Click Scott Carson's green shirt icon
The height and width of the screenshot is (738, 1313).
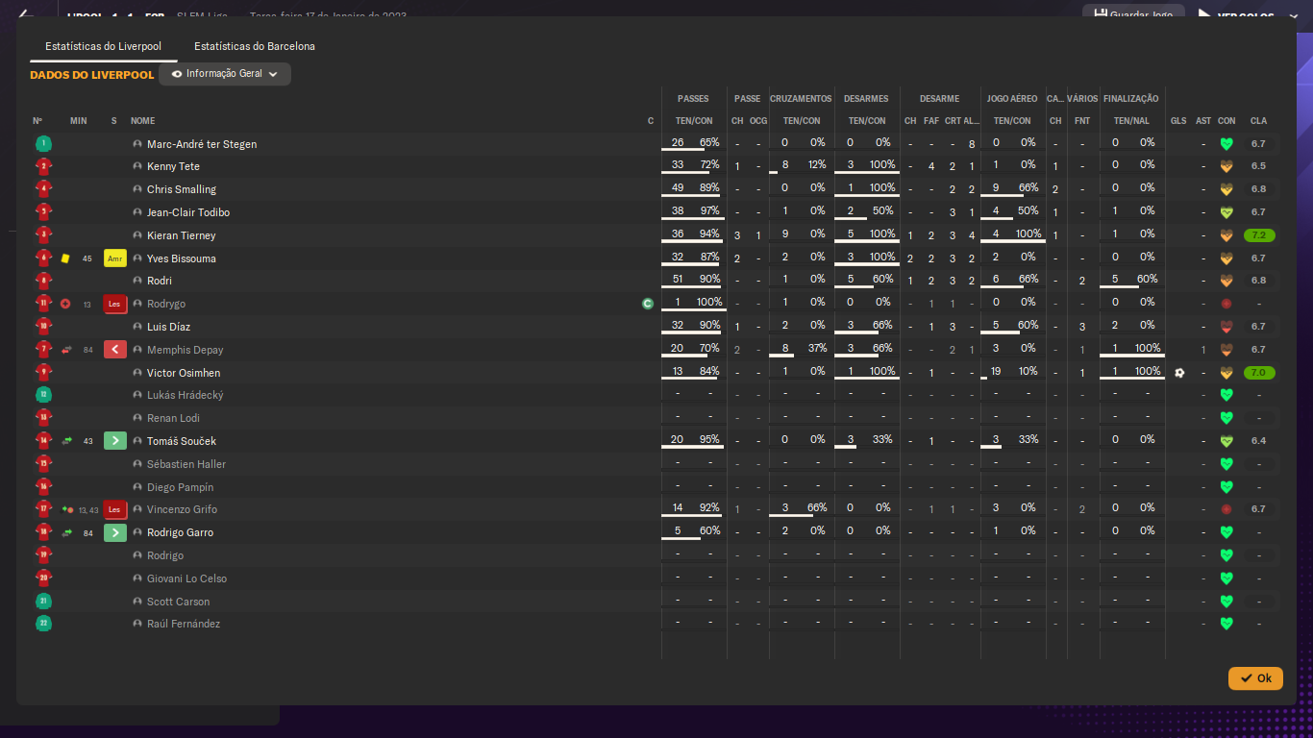coord(43,602)
